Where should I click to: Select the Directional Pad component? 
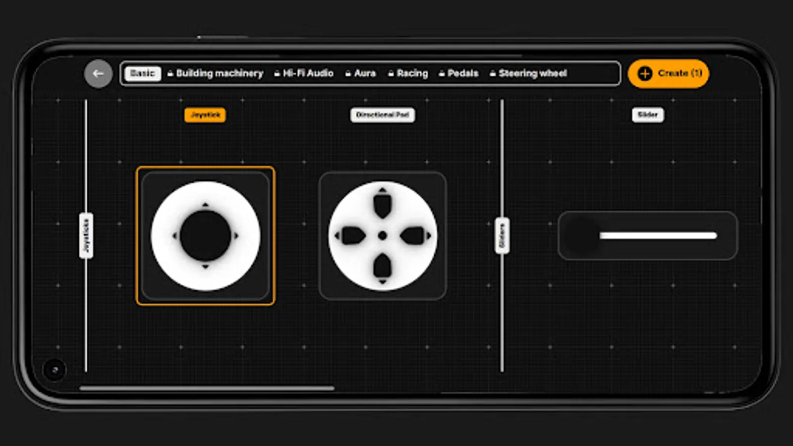(382, 235)
